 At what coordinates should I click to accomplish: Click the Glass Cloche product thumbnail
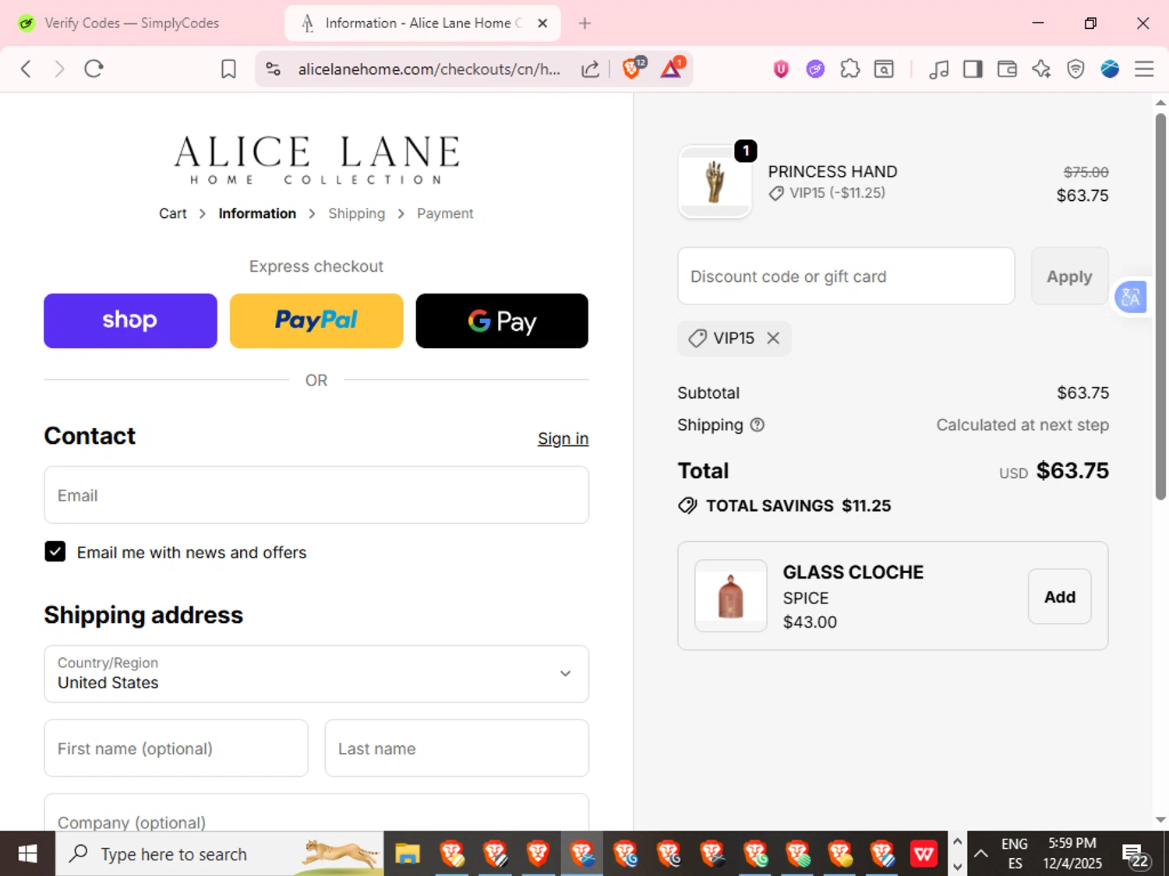tap(731, 596)
